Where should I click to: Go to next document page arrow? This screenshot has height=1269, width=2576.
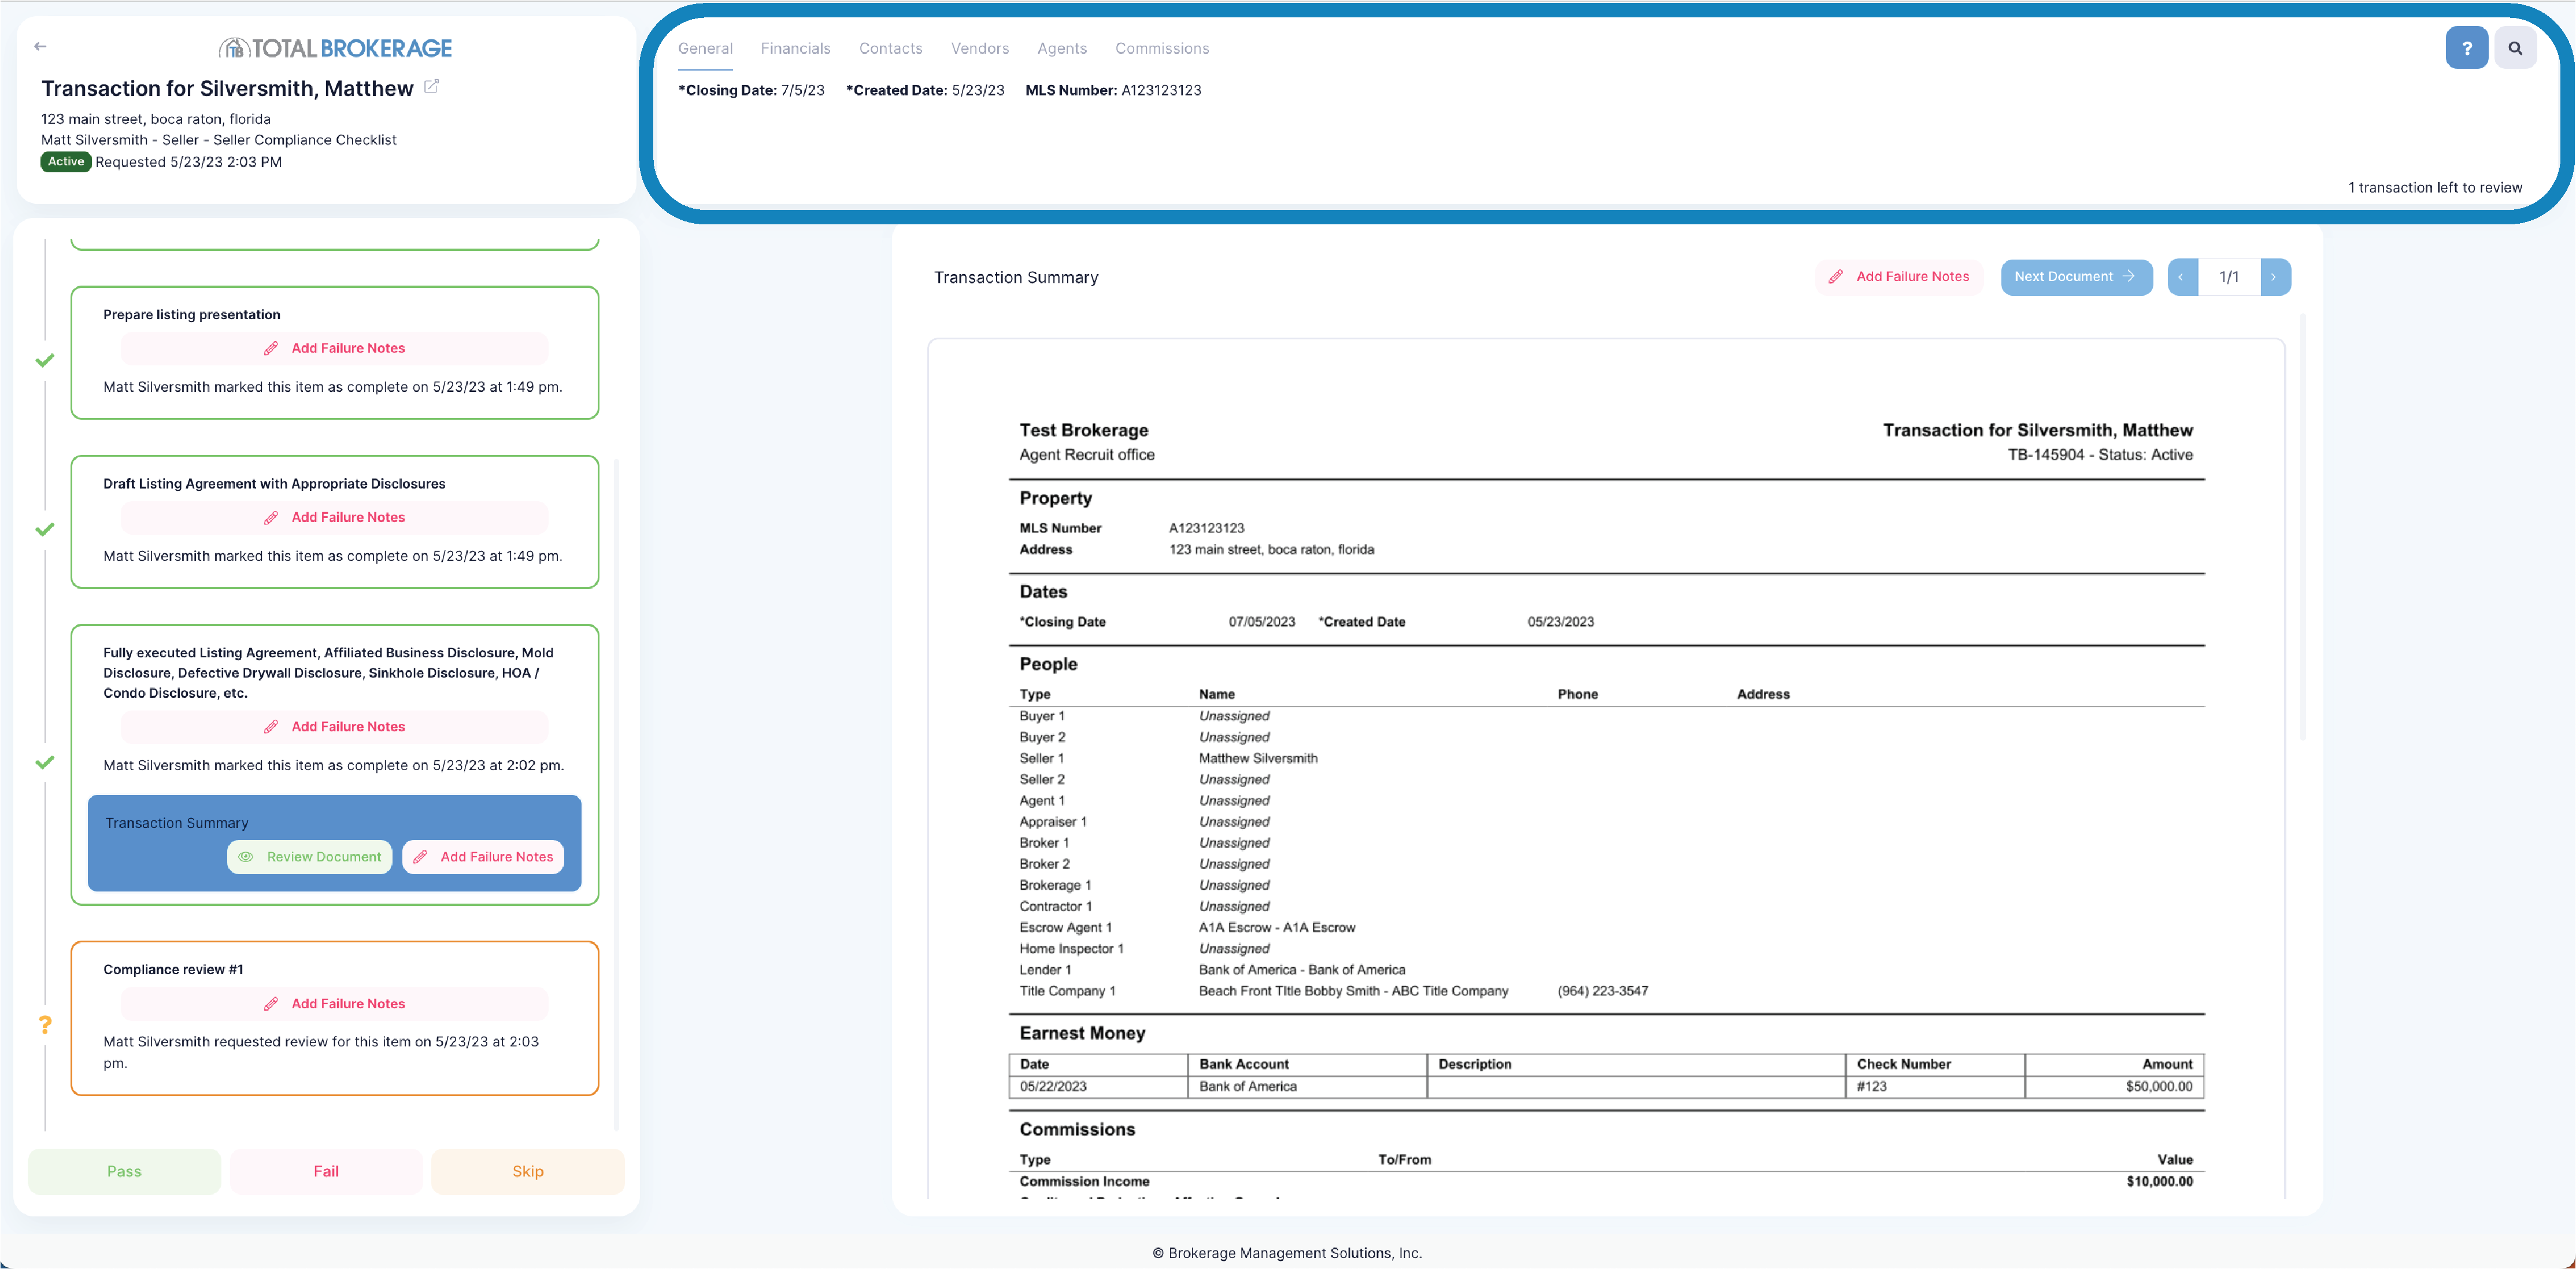(2274, 277)
